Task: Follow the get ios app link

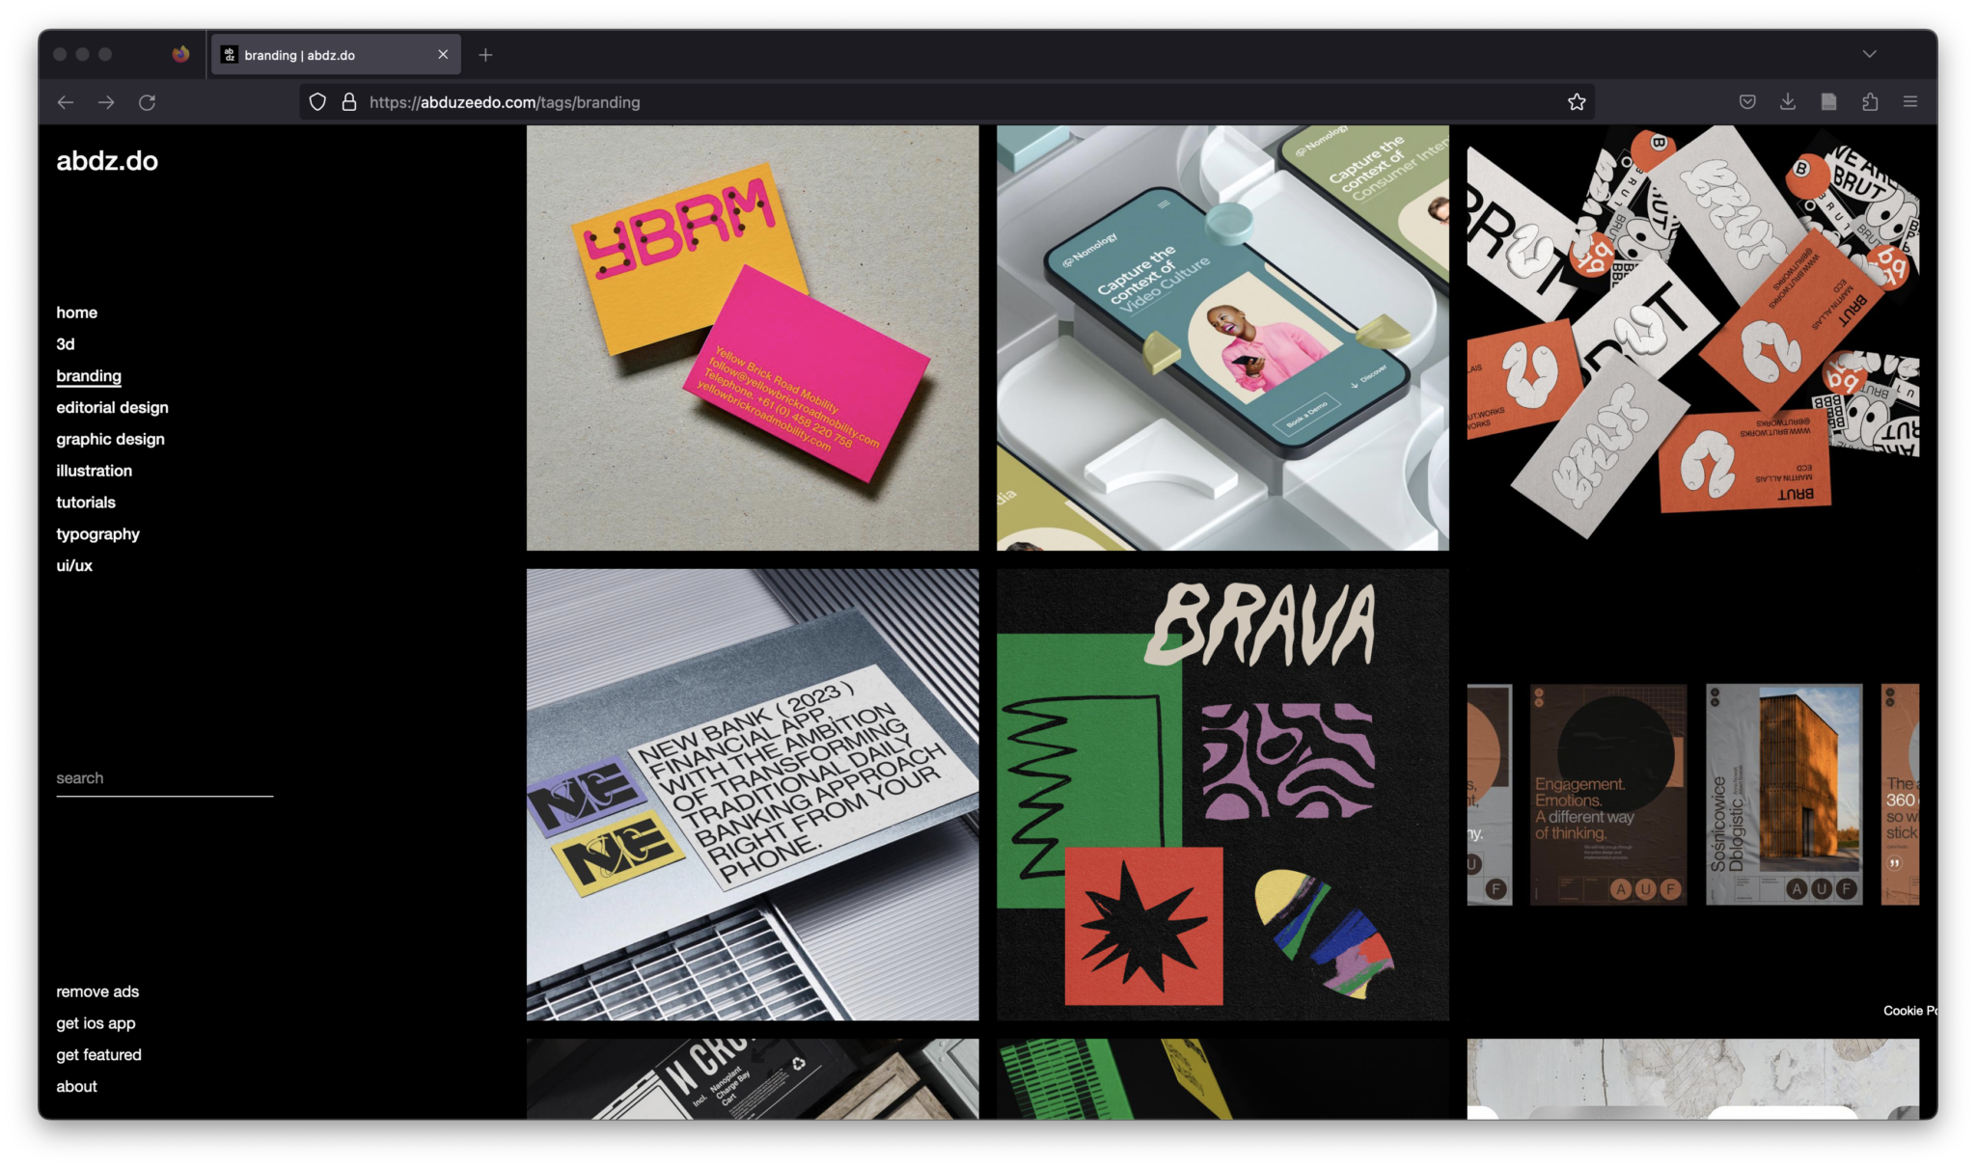Action: [96, 1023]
